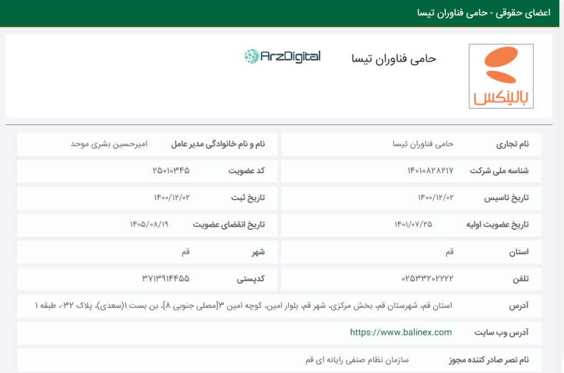Click the نام و نام خانوادگی مدیر عامل label
Viewport: 564px width, 373px height.
tap(218, 144)
